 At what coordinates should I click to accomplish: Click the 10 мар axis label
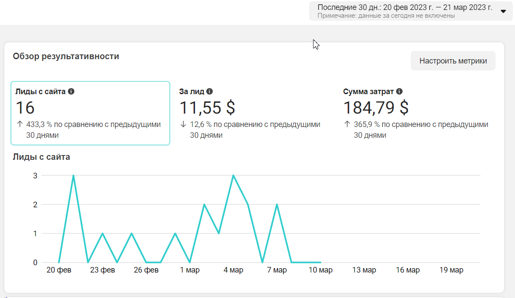click(320, 270)
